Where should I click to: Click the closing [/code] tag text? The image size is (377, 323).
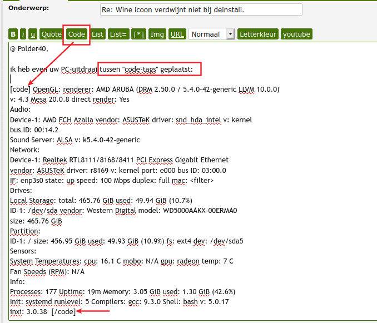[63, 312]
